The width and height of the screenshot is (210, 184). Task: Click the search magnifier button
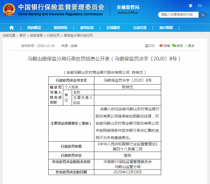(203, 15)
